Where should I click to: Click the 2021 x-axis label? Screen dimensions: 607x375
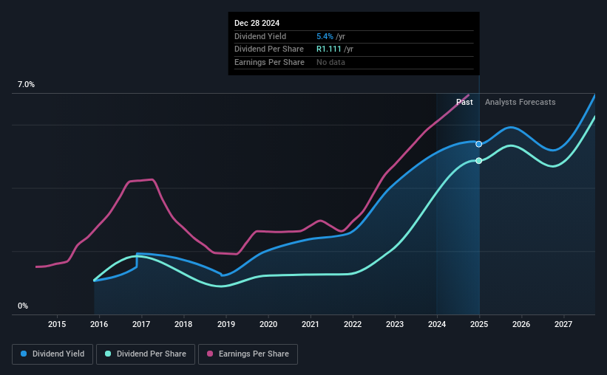coord(311,324)
